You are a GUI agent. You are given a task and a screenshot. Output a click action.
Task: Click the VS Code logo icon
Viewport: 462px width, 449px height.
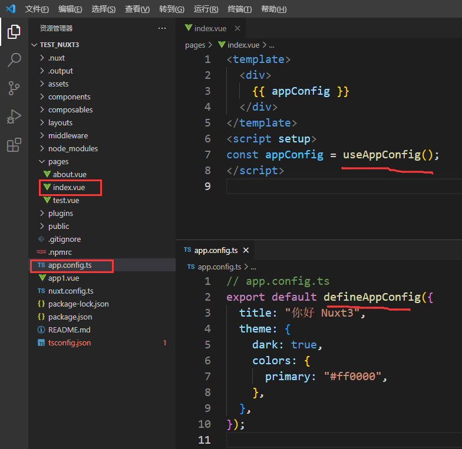coord(11,9)
